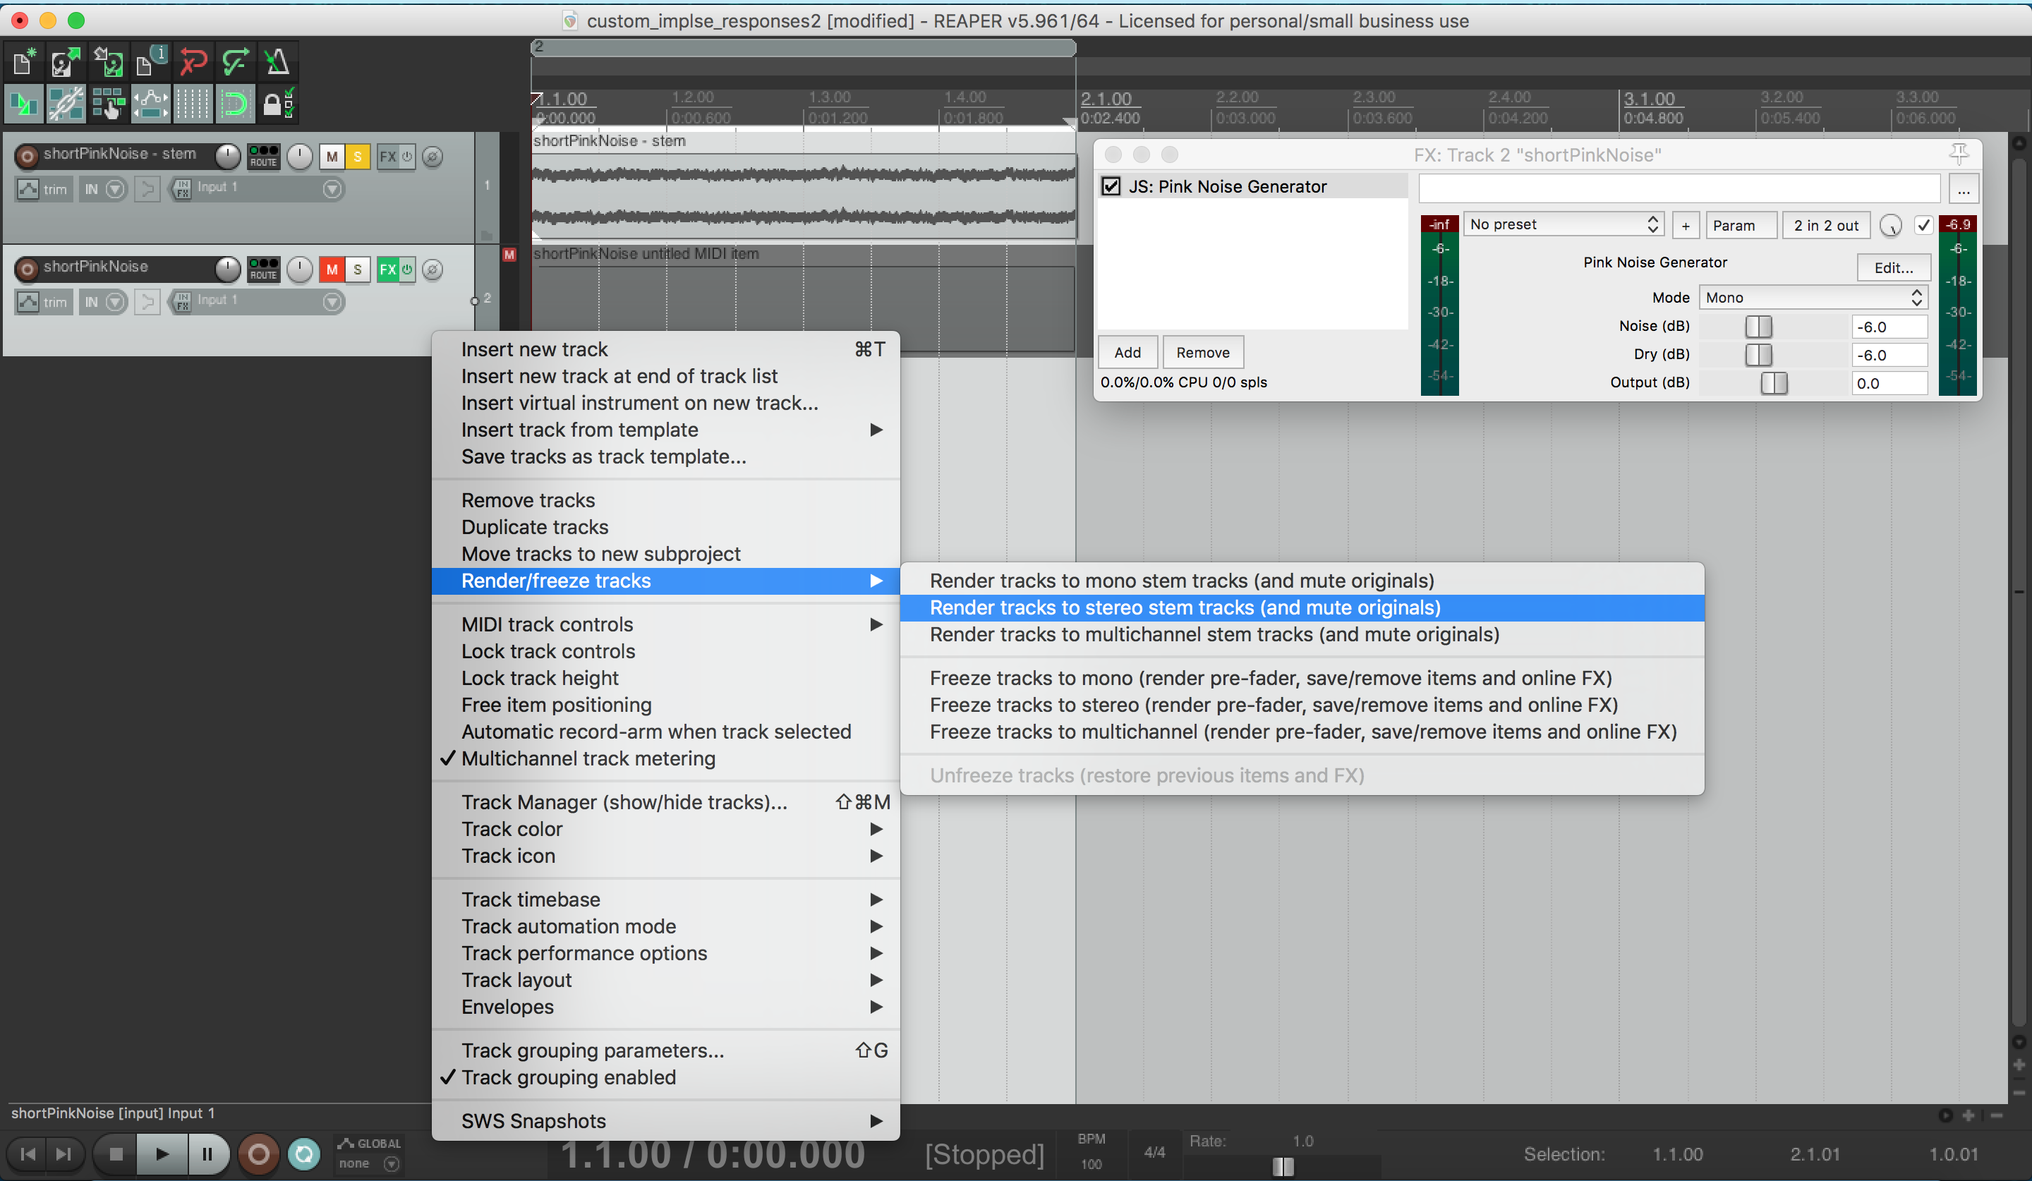Toggle the grid lines toolbar icon
The width and height of the screenshot is (2032, 1181).
pyautogui.click(x=193, y=104)
